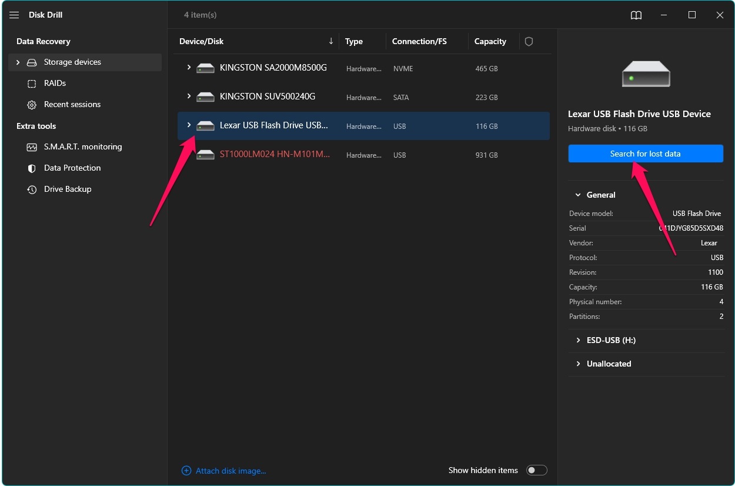Click Search for lost data button
The image size is (735, 486).
[x=646, y=154]
